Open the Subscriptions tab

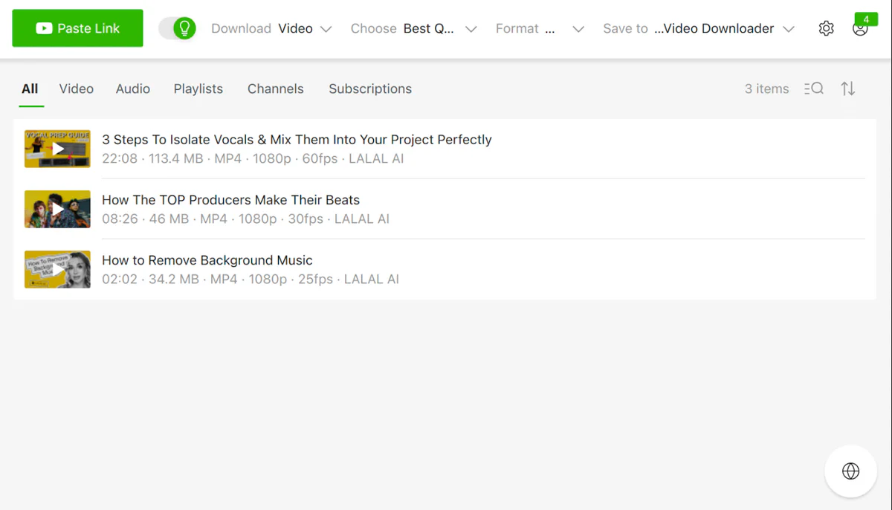(x=369, y=88)
